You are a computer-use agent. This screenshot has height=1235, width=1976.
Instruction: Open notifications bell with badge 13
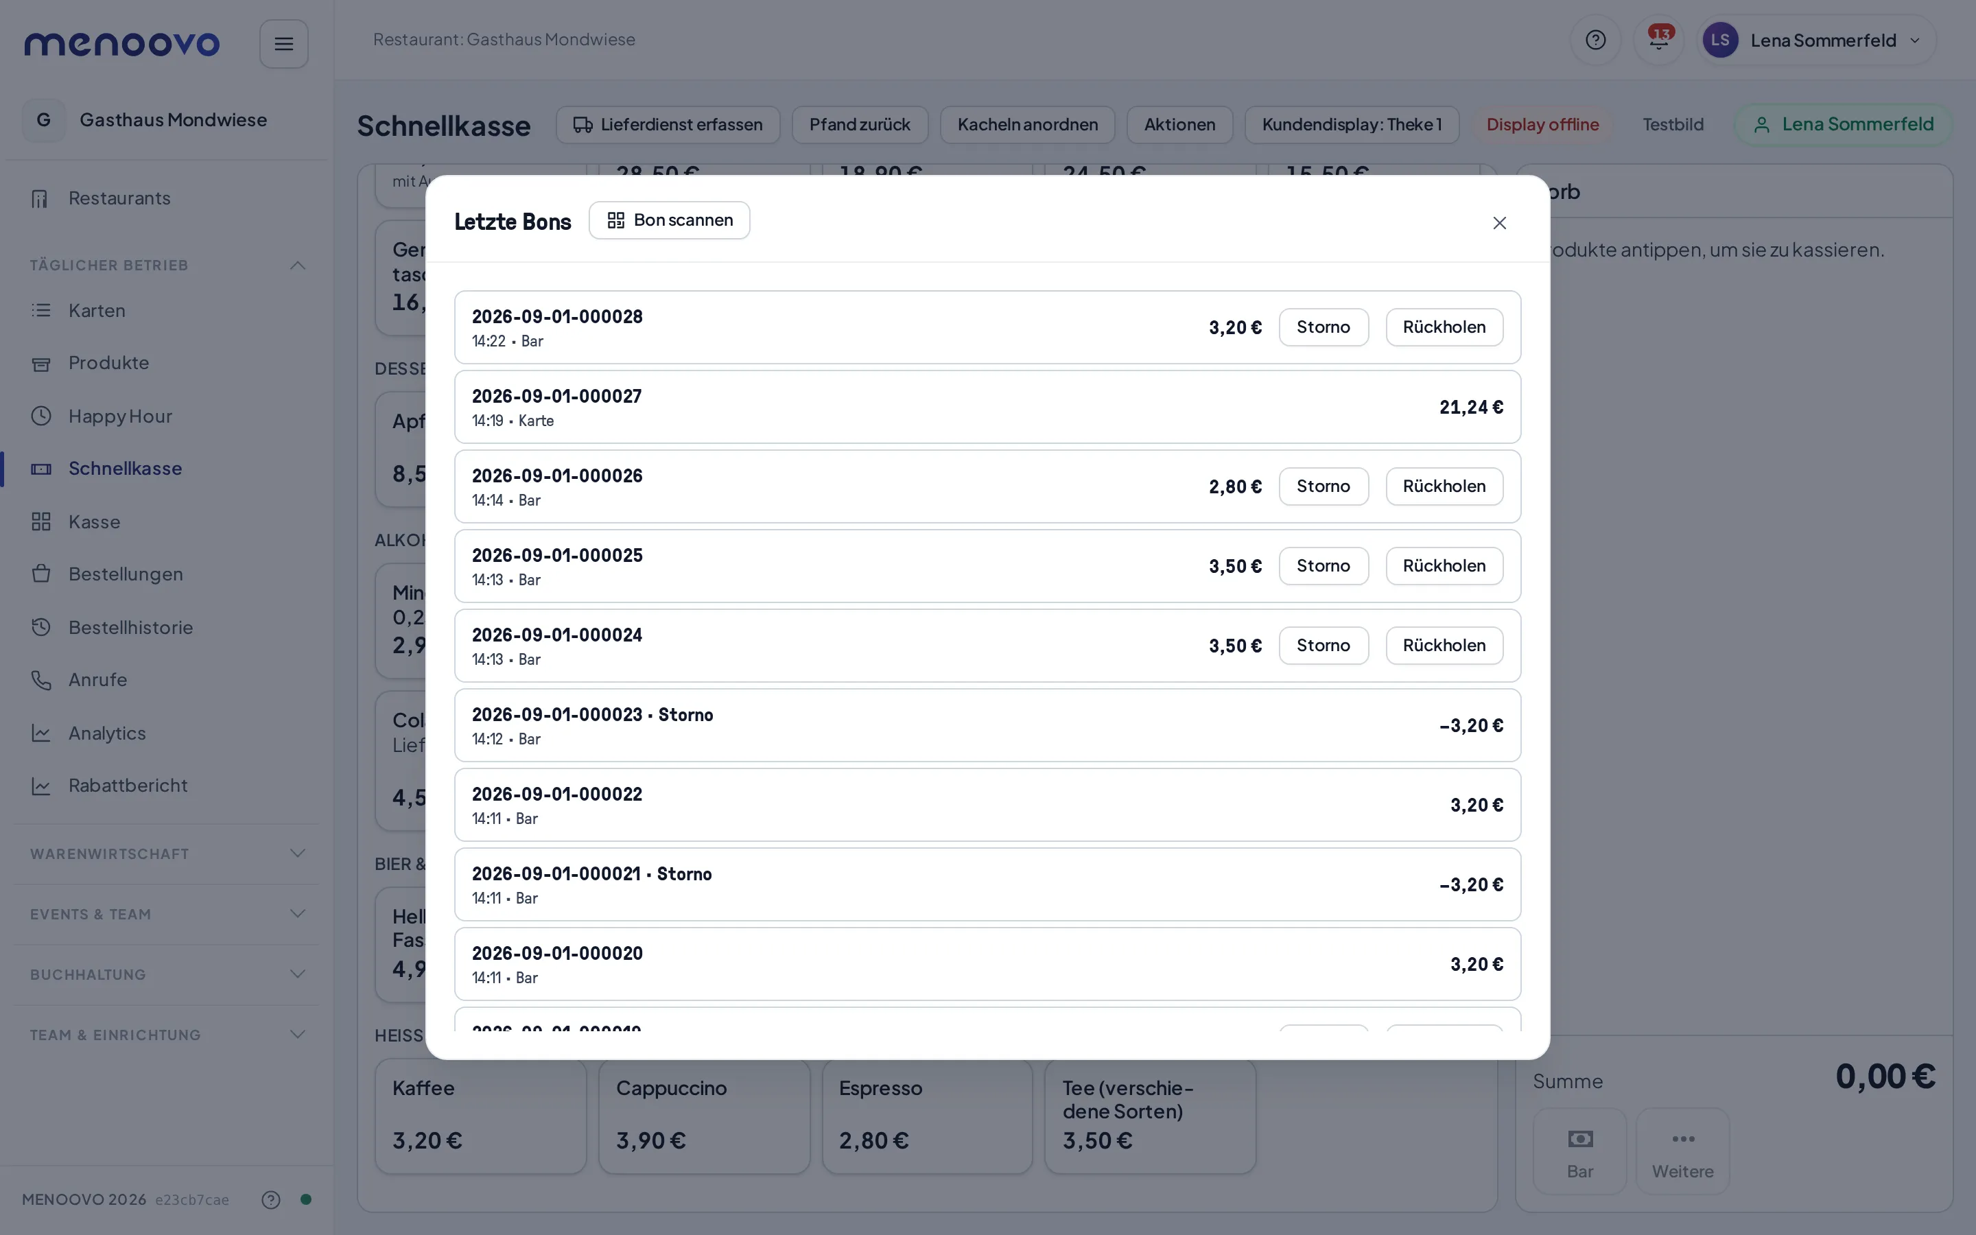[x=1658, y=40]
